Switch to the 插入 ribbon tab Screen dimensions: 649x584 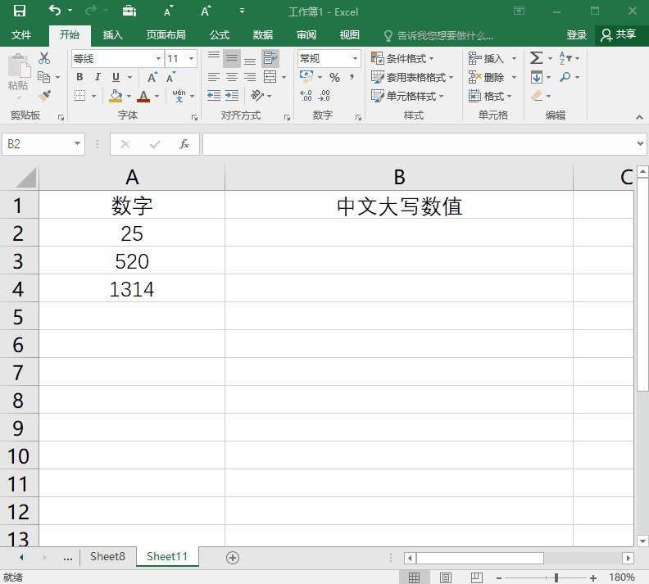[112, 35]
